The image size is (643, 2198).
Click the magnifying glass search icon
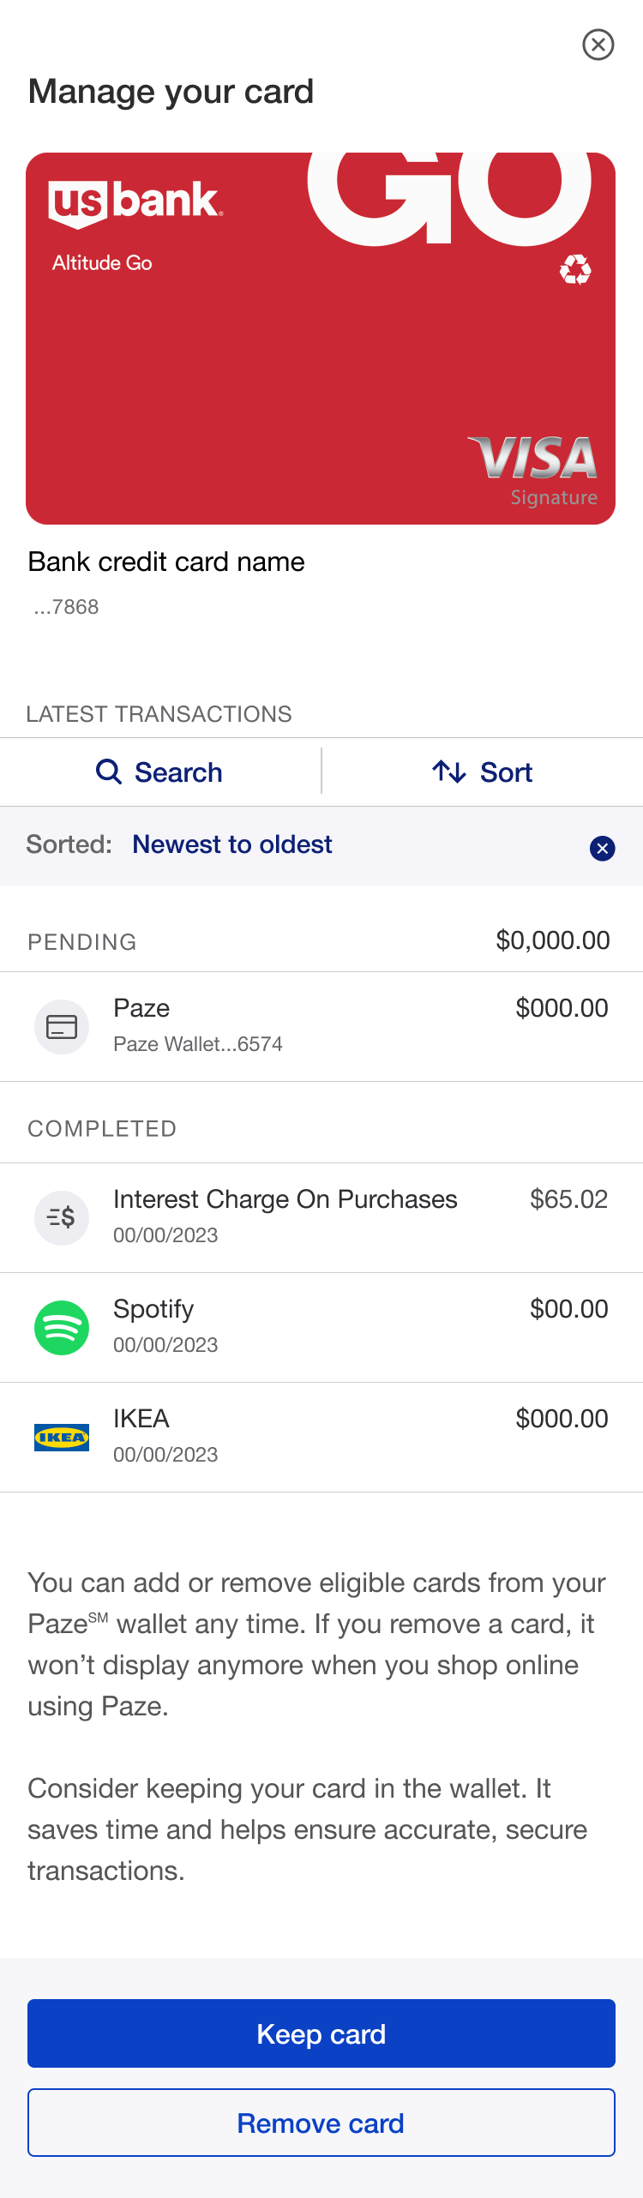pos(109,772)
